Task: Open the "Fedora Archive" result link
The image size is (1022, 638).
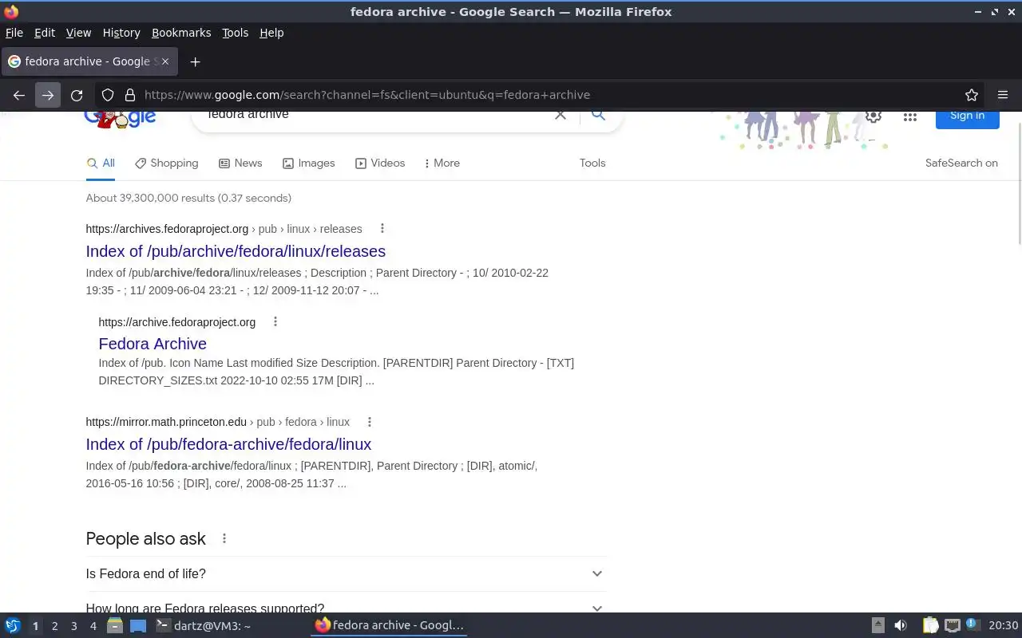Action: [153, 344]
